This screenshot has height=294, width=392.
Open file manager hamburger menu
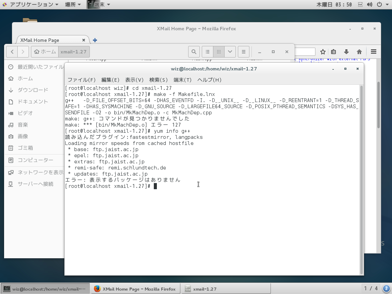click(244, 52)
